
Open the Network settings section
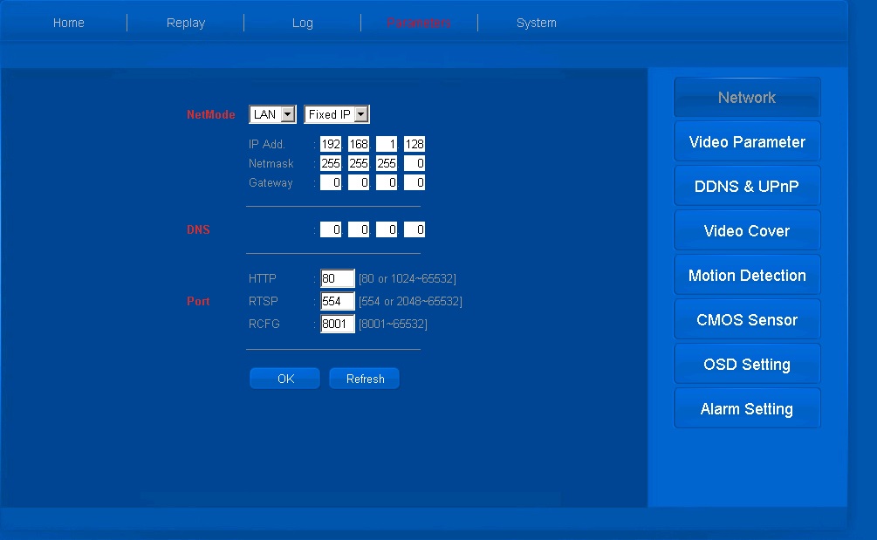[747, 98]
